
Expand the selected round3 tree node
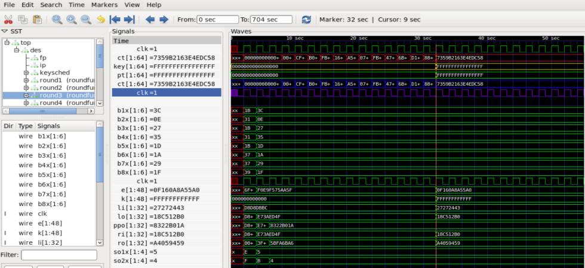[x=26, y=95]
